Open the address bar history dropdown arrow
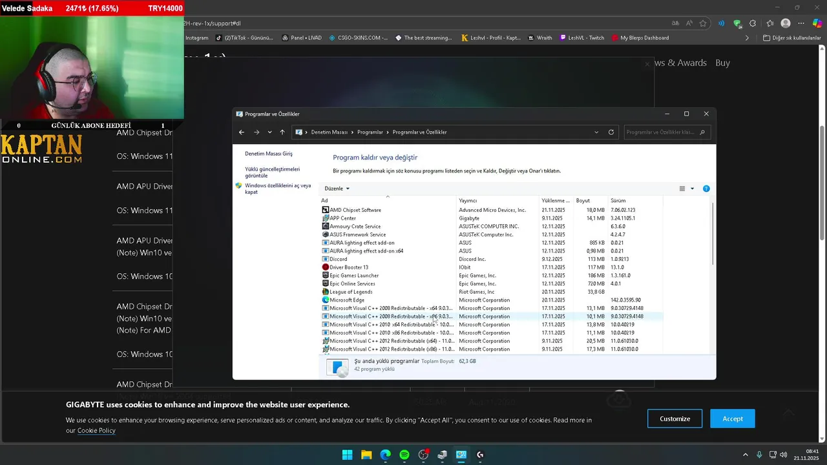This screenshot has width=827, height=465. tap(596, 132)
